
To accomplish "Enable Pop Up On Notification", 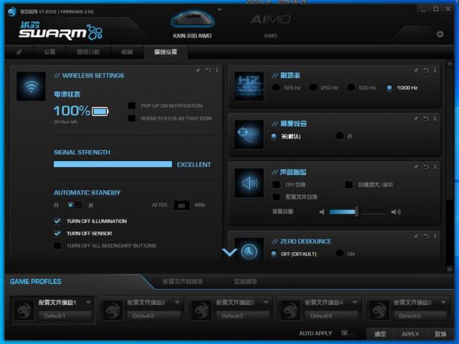I will click(132, 106).
